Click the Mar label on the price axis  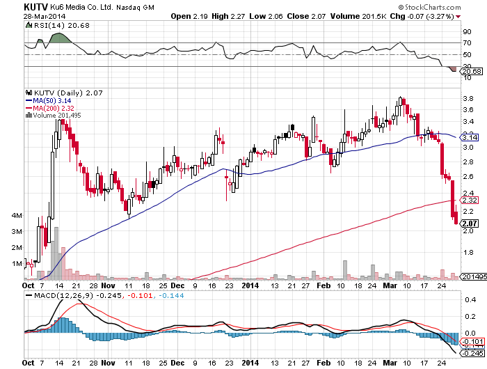(x=390, y=285)
